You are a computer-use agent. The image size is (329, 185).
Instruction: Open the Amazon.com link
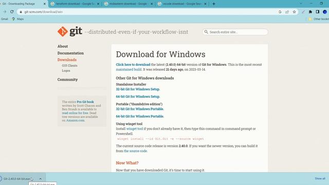point(76,120)
